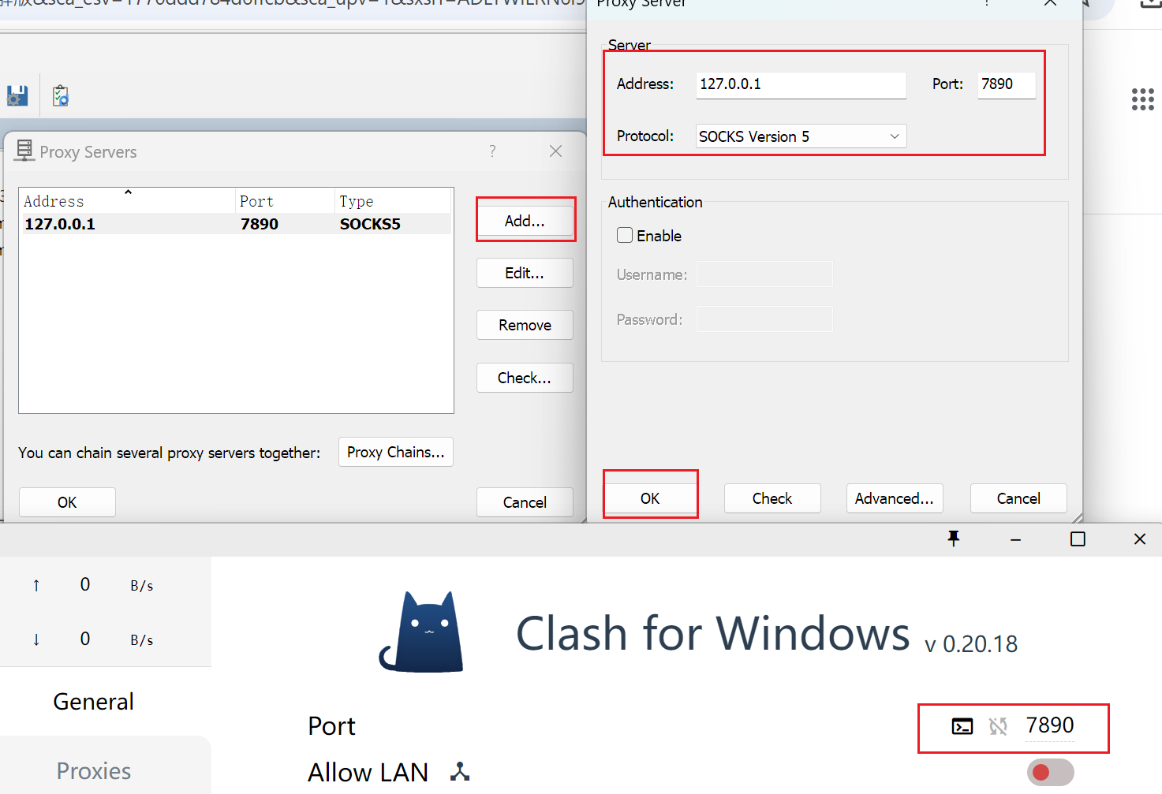Click the SOCKS5 type cell
The height and width of the screenshot is (794, 1162).
pyautogui.click(x=370, y=224)
